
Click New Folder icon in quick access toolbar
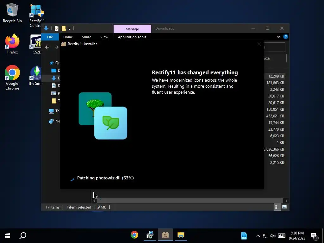(64, 28)
